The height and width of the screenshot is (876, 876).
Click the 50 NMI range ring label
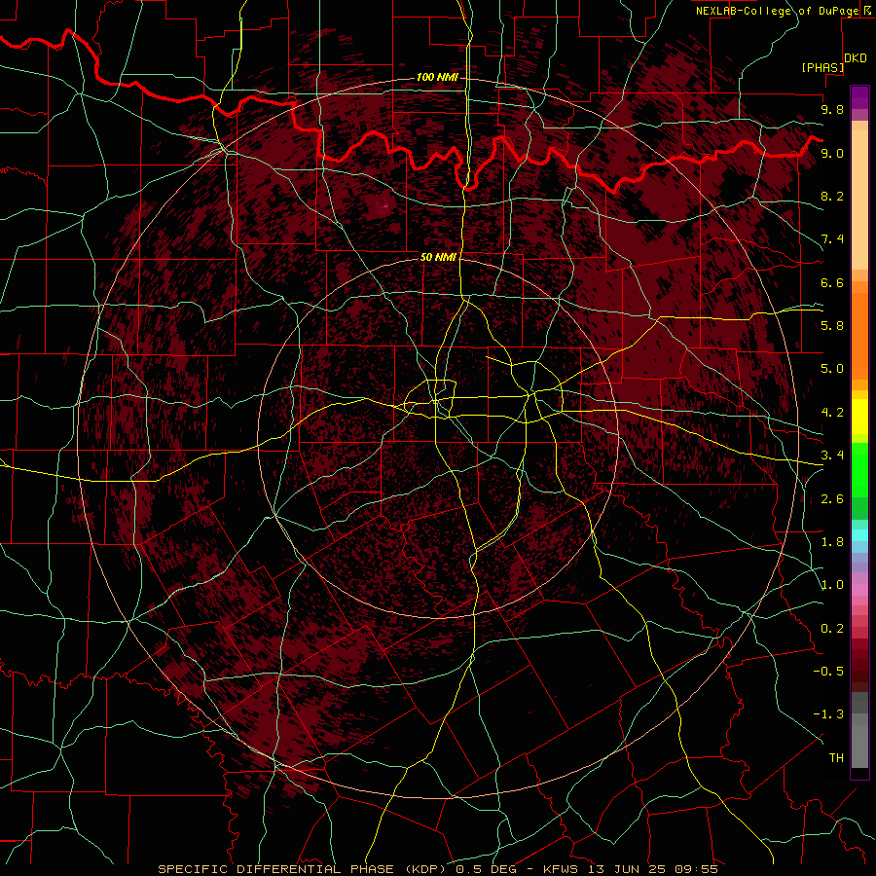(x=438, y=257)
